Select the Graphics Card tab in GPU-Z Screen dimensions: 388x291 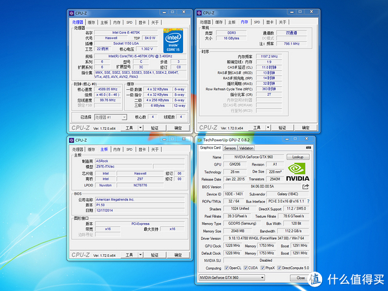point(210,147)
